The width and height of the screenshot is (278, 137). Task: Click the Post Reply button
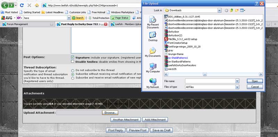tap(116, 130)
